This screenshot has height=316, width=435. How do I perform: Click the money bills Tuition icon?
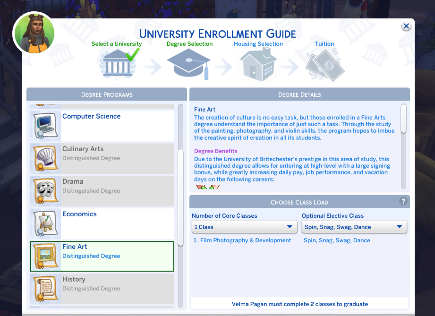(x=325, y=65)
